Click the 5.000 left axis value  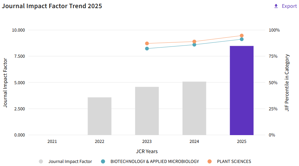pyautogui.click(x=19, y=82)
